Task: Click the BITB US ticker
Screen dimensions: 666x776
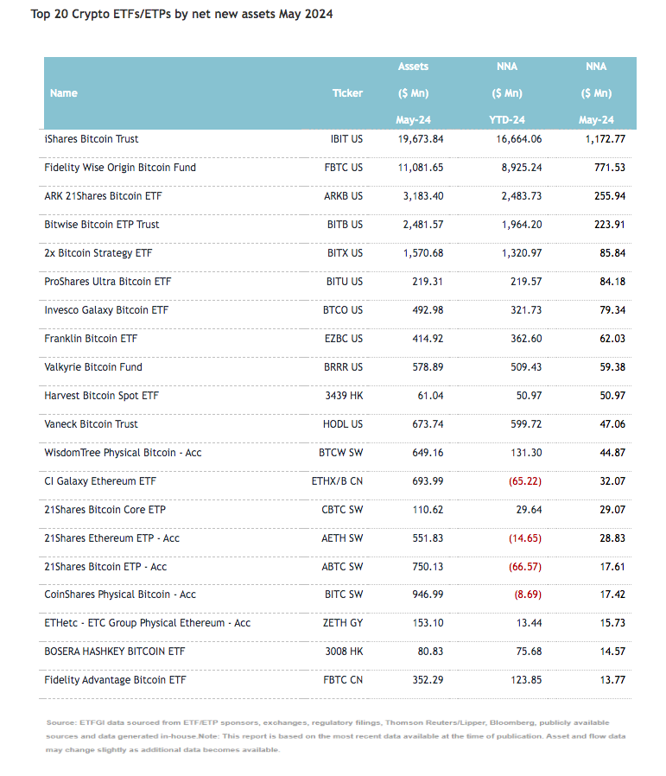Action: [345, 225]
